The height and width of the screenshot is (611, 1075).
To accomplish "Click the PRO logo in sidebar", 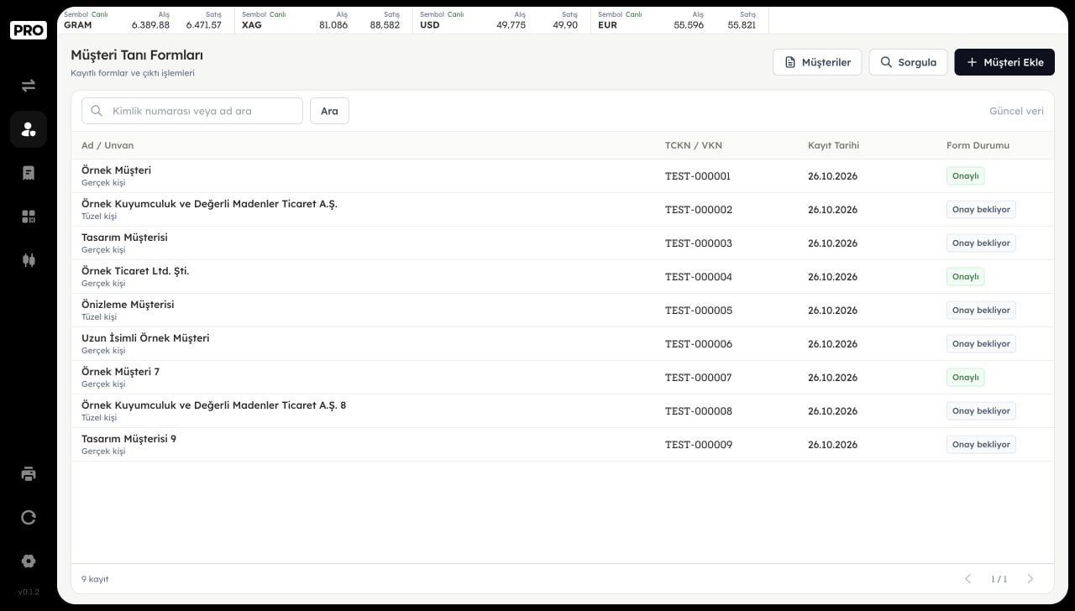I will pos(29,30).
